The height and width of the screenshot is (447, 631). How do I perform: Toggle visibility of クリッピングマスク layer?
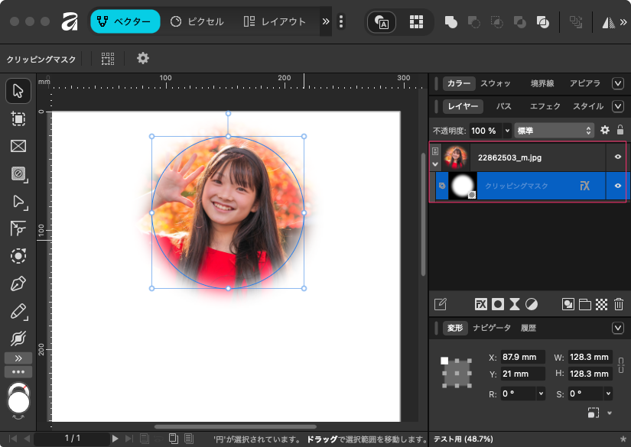tap(617, 186)
